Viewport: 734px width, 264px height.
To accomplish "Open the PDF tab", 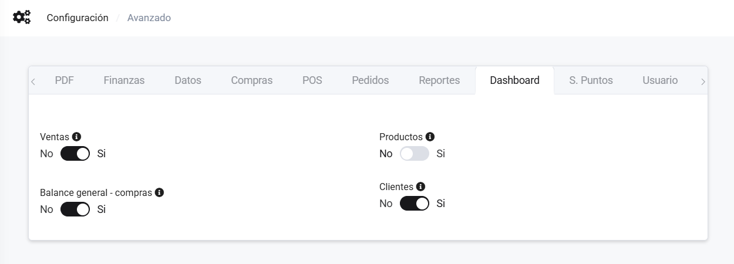I will click(x=64, y=80).
